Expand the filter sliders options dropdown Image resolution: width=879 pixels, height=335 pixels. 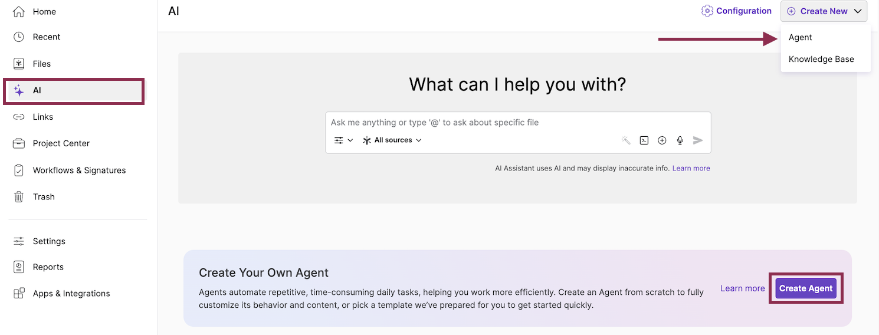tap(343, 140)
